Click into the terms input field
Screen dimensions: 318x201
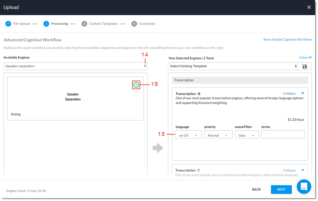click(283, 134)
